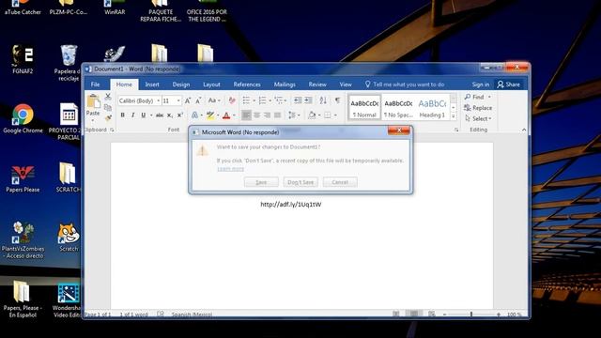Open the Scratch desktop shortcut
Viewport: 601px width, 338px height.
[69, 238]
